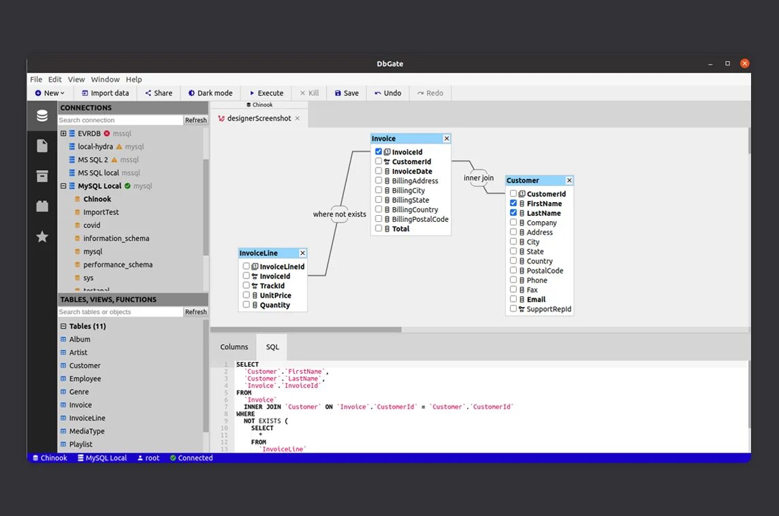This screenshot has width=779, height=516.
Task: Open the New dropdown in toolbar
Action: tap(50, 93)
